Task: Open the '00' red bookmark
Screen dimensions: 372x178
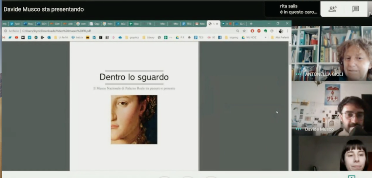Action: tap(211, 38)
